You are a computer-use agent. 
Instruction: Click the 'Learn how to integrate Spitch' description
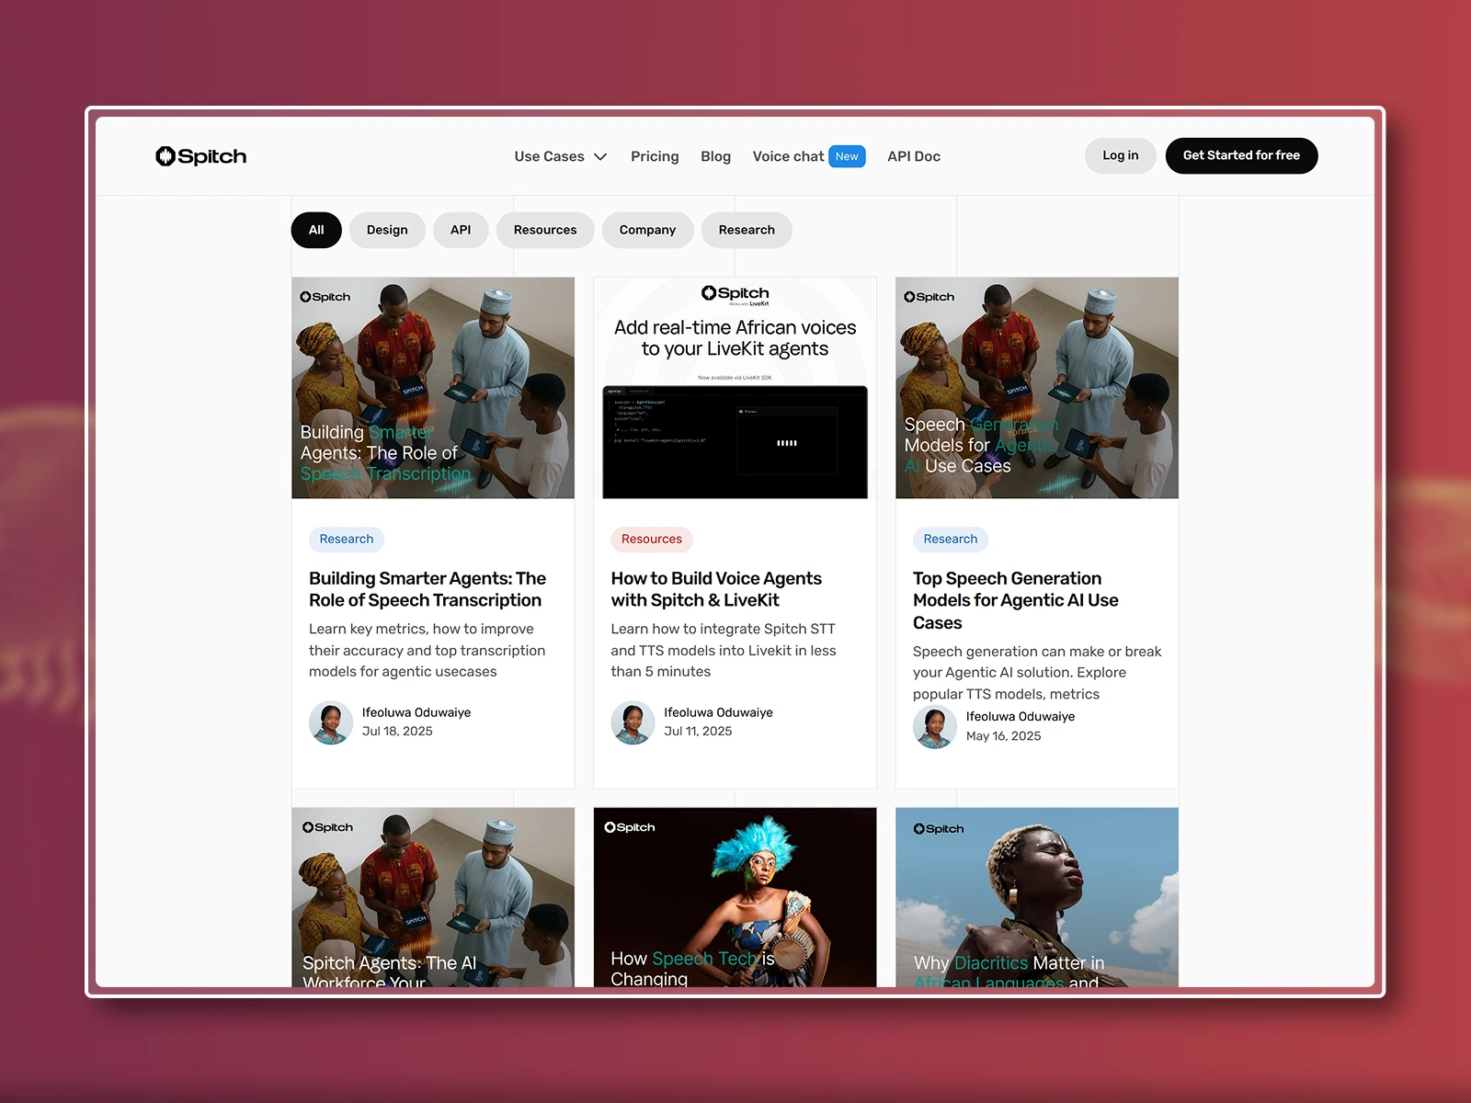coord(724,651)
